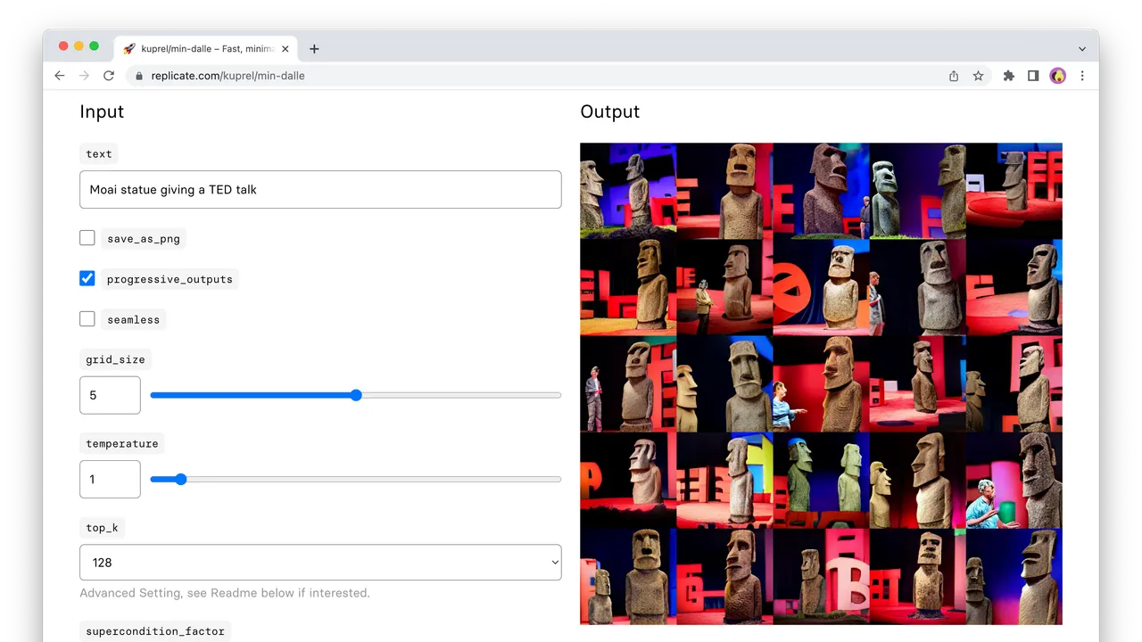Open a new tab with the plus button
Image resolution: width=1142 pixels, height=642 pixels.
coord(314,49)
